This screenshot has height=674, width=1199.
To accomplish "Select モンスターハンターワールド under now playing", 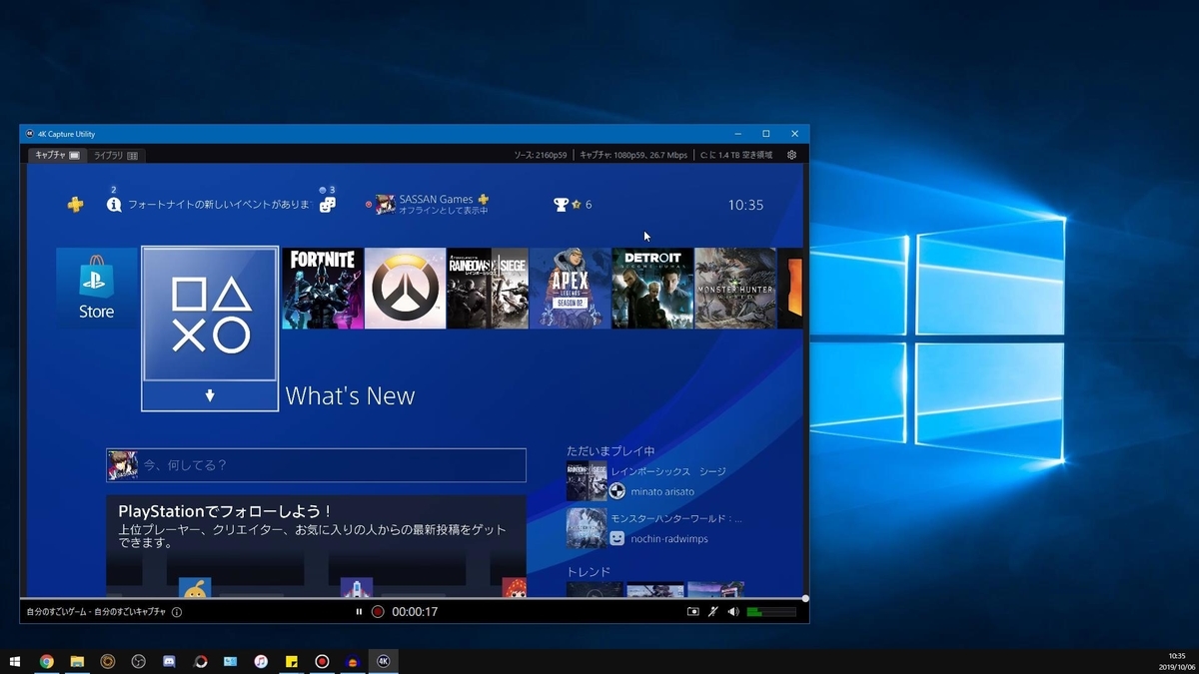I will point(676,518).
